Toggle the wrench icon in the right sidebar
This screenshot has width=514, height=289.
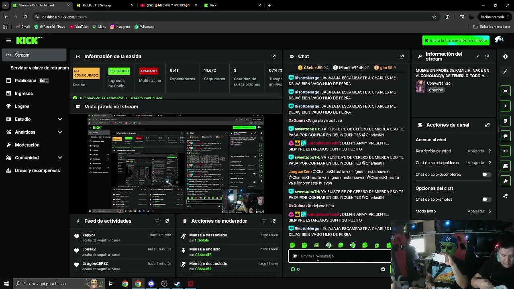tap(506, 181)
